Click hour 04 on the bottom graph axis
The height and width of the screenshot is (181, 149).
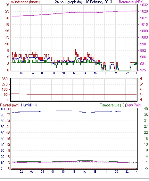[x=32, y=172]
